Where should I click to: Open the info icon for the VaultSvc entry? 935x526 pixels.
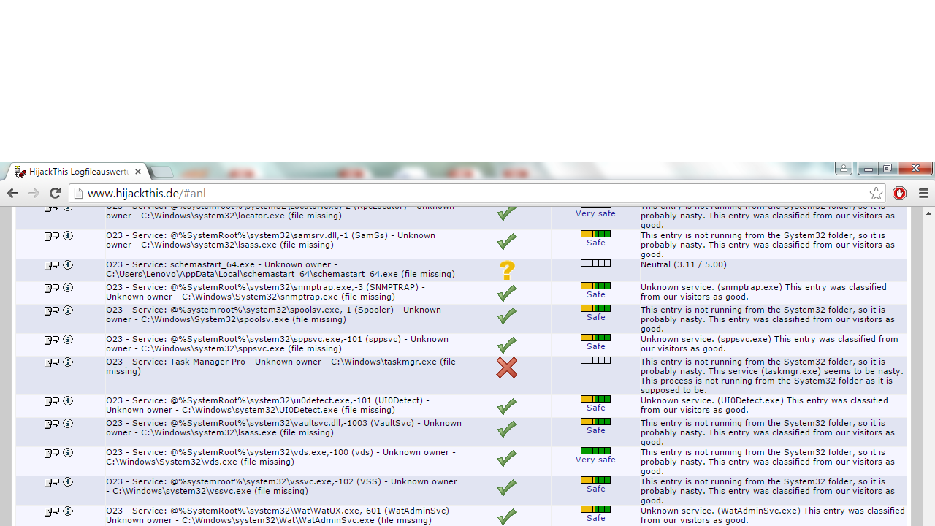tap(68, 424)
